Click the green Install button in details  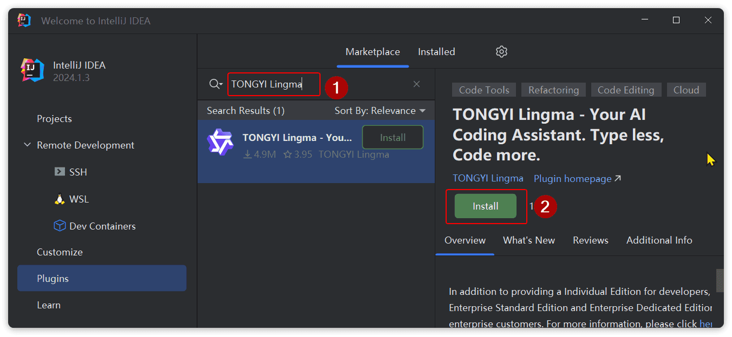[x=486, y=206]
